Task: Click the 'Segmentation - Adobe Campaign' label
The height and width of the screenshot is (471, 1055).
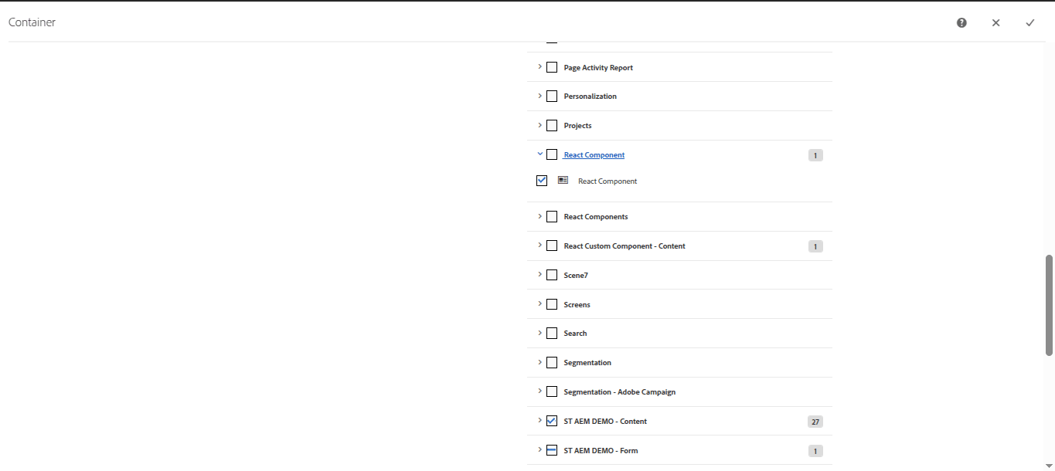Action: click(x=620, y=392)
